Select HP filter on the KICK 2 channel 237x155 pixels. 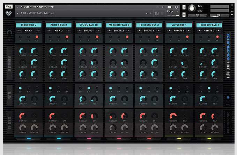67,88
